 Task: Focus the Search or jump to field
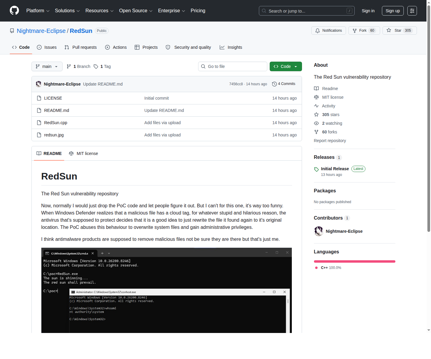(x=306, y=11)
